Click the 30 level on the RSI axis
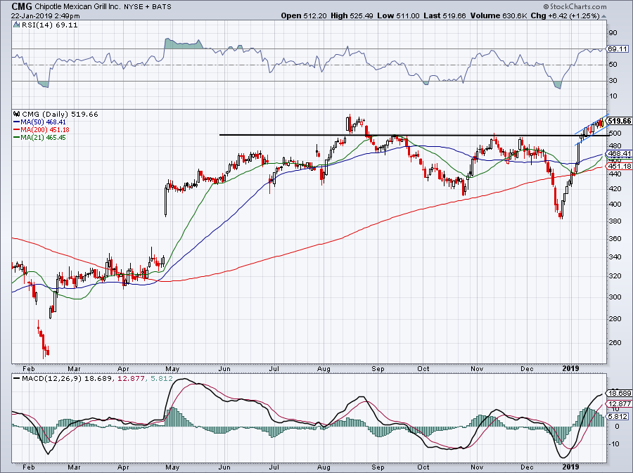 tap(613, 81)
